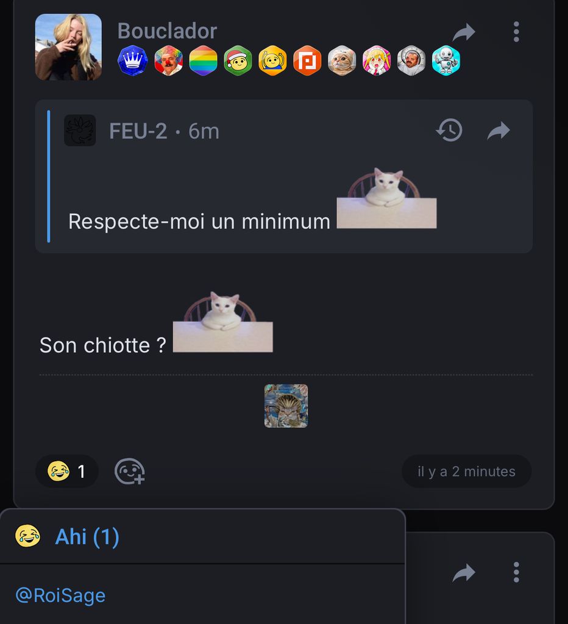Image resolution: width=568 pixels, height=624 pixels.
Task: View history of the quoted FEU-2 message
Action: (x=449, y=130)
